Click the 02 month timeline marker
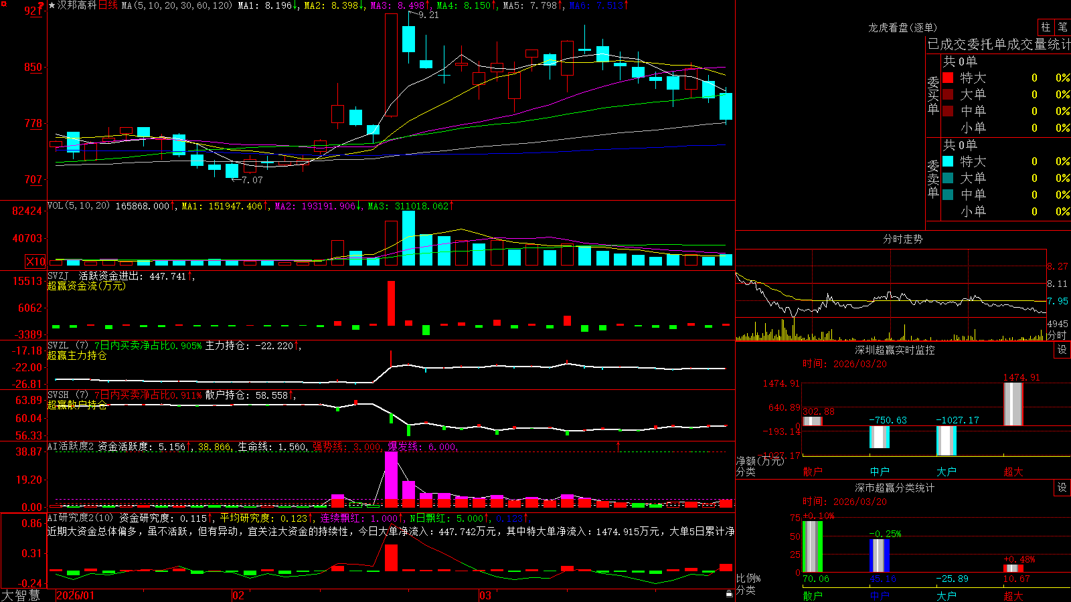This screenshot has height=602, width=1071. point(238,595)
